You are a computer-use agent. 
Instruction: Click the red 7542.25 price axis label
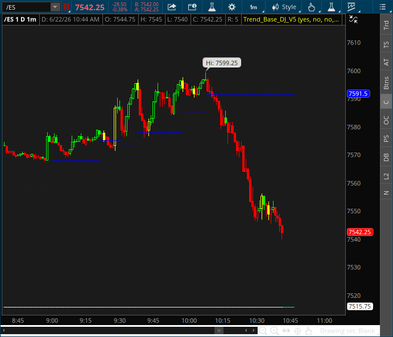coord(360,232)
